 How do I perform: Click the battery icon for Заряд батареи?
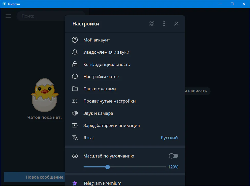[75, 125]
